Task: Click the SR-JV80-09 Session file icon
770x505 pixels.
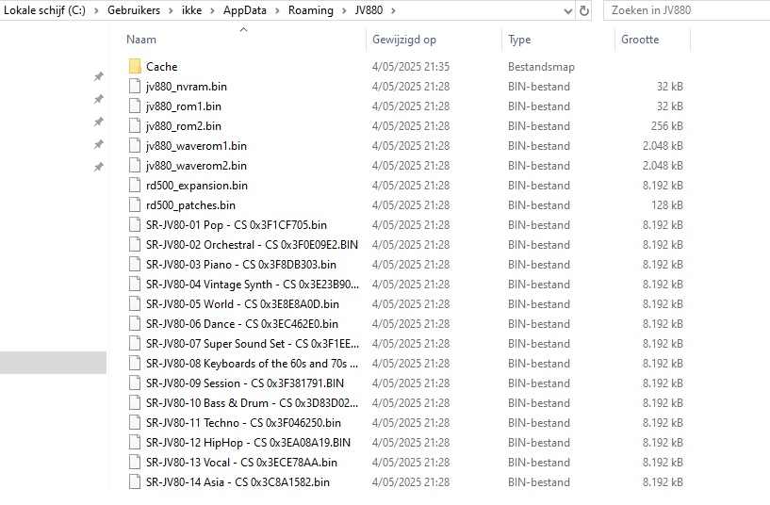Action: click(135, 383)
